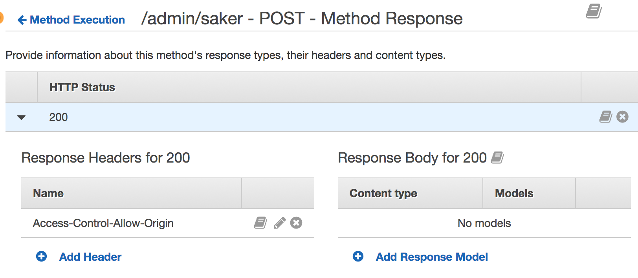Remove the Access-Control-Allow-Origin header
638x278 pixels.
click(x=296, y=223)
